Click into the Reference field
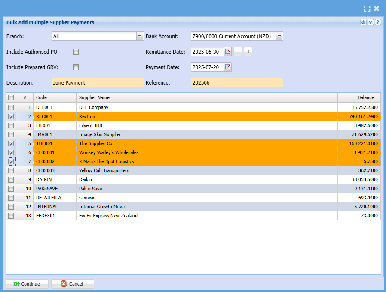386x292 pixels. (x=236, y=82)
